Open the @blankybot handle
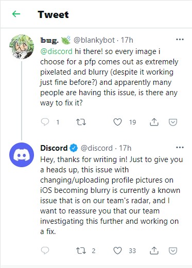Image resolution: width=192 pixels, height=268 pixels. (94, 40)
